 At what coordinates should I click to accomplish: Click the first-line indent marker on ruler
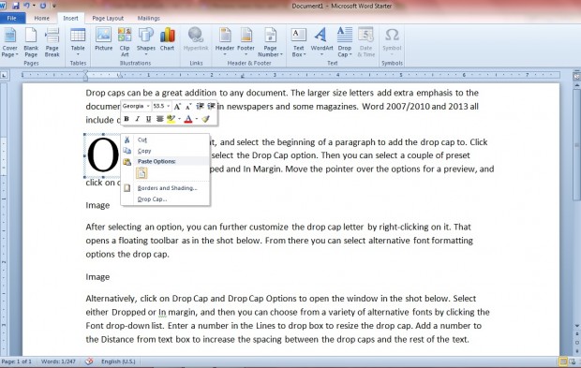(85, 73)
